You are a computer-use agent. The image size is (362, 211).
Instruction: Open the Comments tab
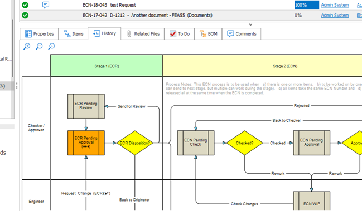tap(242, 34)
